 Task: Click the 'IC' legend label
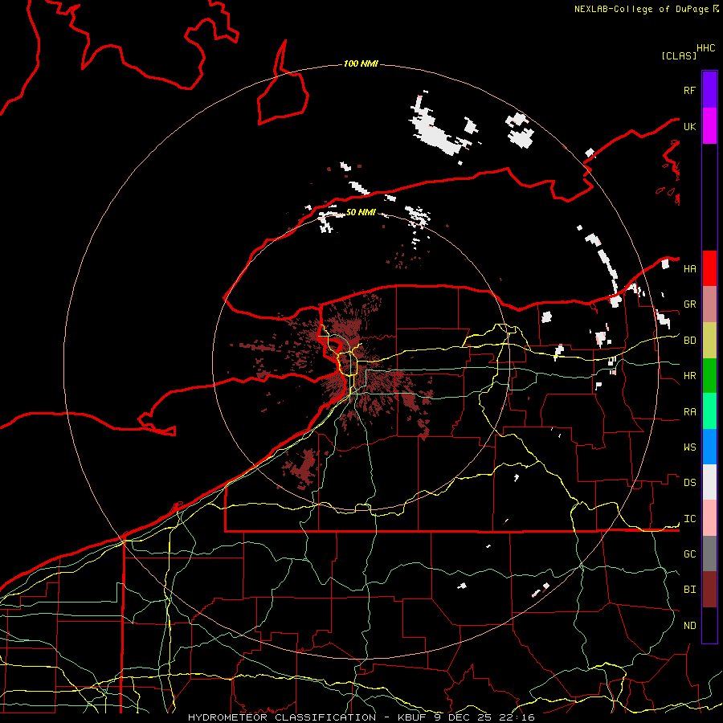click(689, 519)
